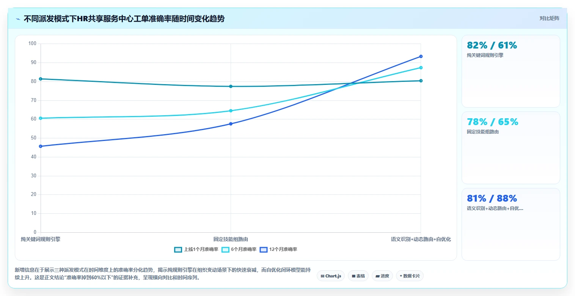This screenshot has width=575, height=296.
Task: Toggle the 6个月准确率 legend entry
Action: [239, 249]
